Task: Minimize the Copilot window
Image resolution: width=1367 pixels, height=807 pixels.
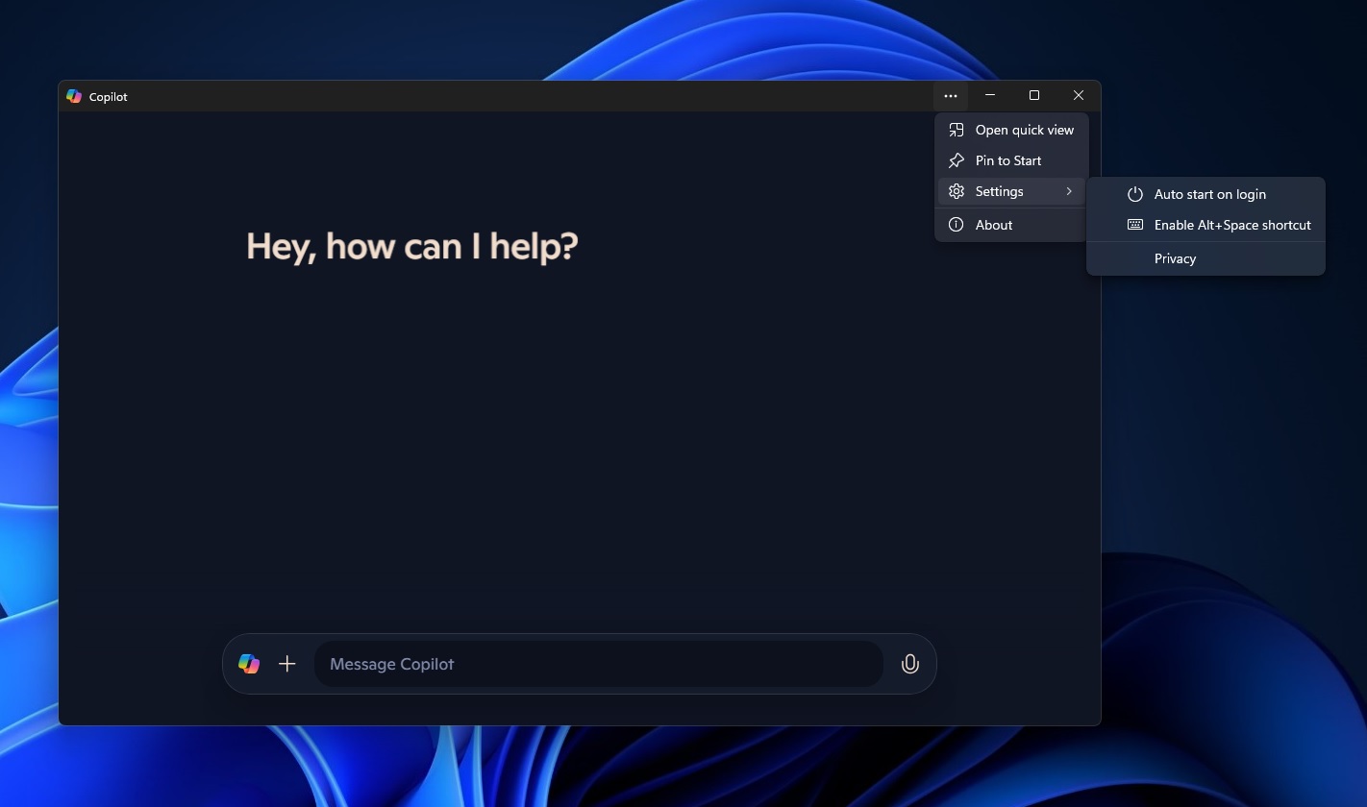Action: coord(990,95)
